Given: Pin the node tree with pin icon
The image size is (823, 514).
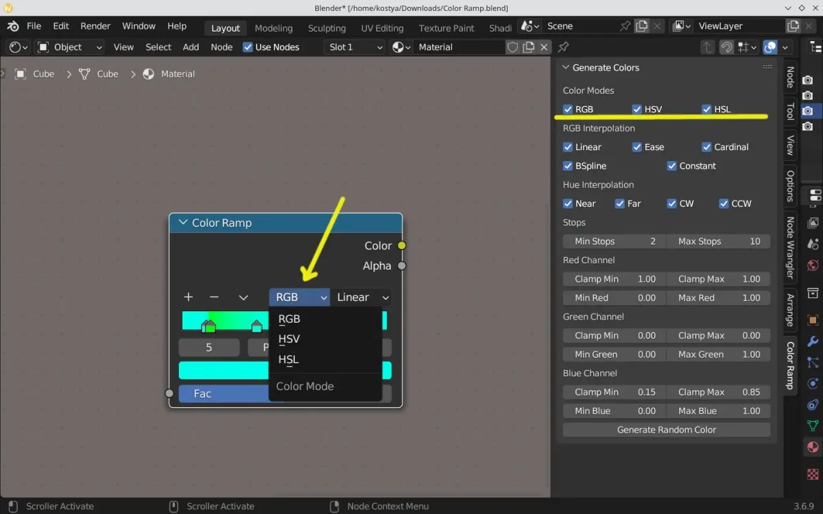Looking at the screenshot, I should tap(563, 47).
